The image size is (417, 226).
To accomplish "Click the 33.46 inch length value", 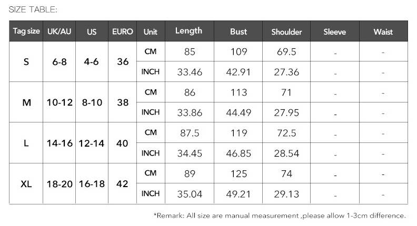I will tap(190, 72).
